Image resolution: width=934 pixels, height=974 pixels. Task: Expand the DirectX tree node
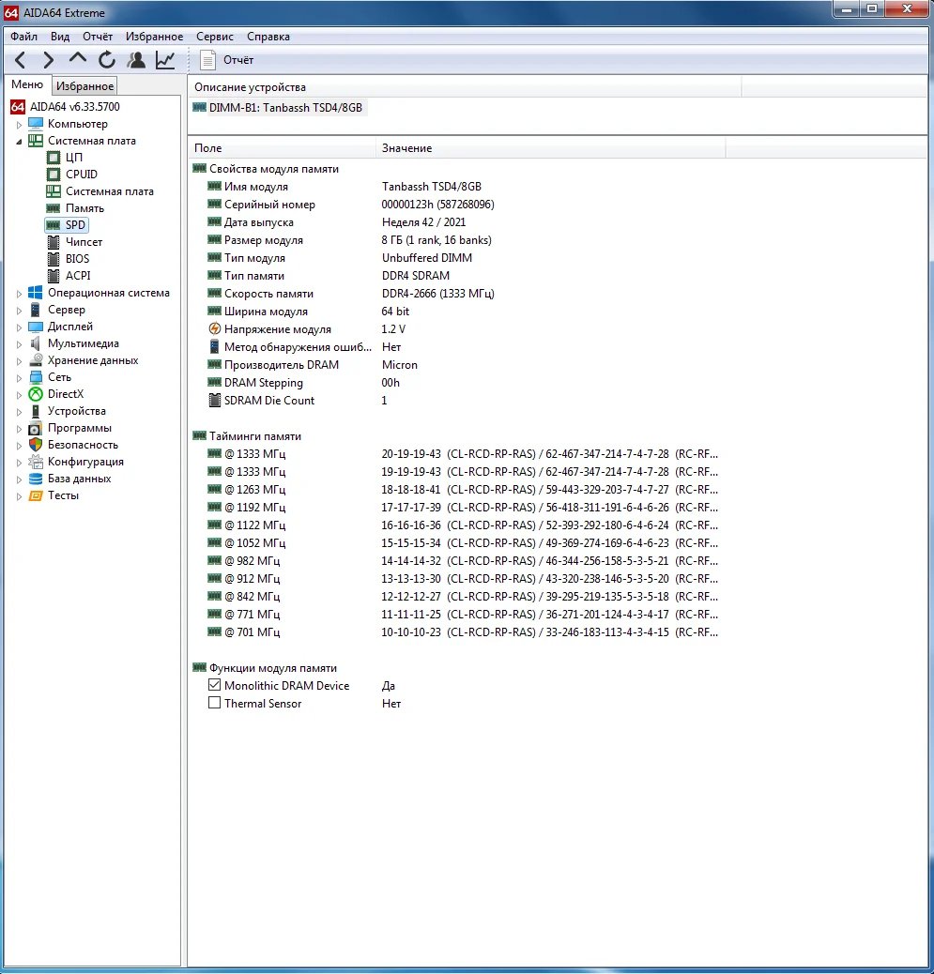pyautogui.click(x=20, y=395)
